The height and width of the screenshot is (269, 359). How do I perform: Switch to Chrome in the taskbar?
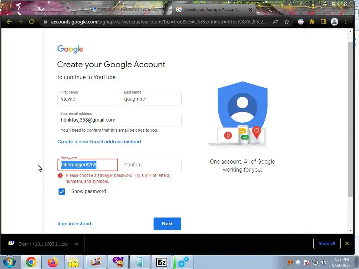tap(31, 262)
